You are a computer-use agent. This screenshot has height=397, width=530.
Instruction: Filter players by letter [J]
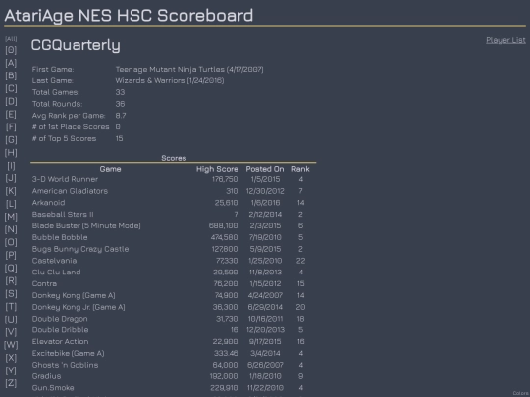point(11,178)
